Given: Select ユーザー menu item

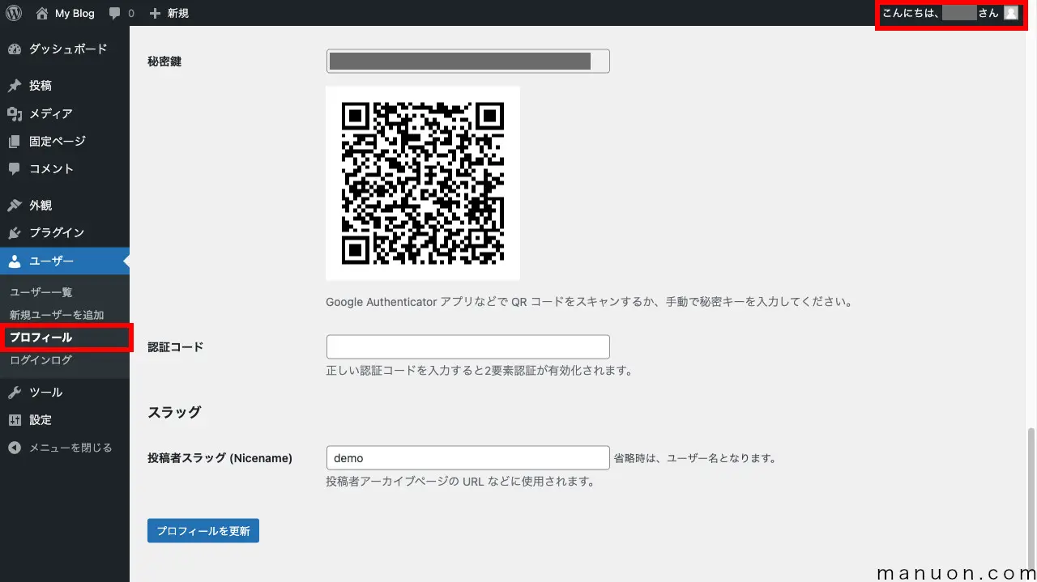Looking at the screenshot, I should [x=65, y=261].
